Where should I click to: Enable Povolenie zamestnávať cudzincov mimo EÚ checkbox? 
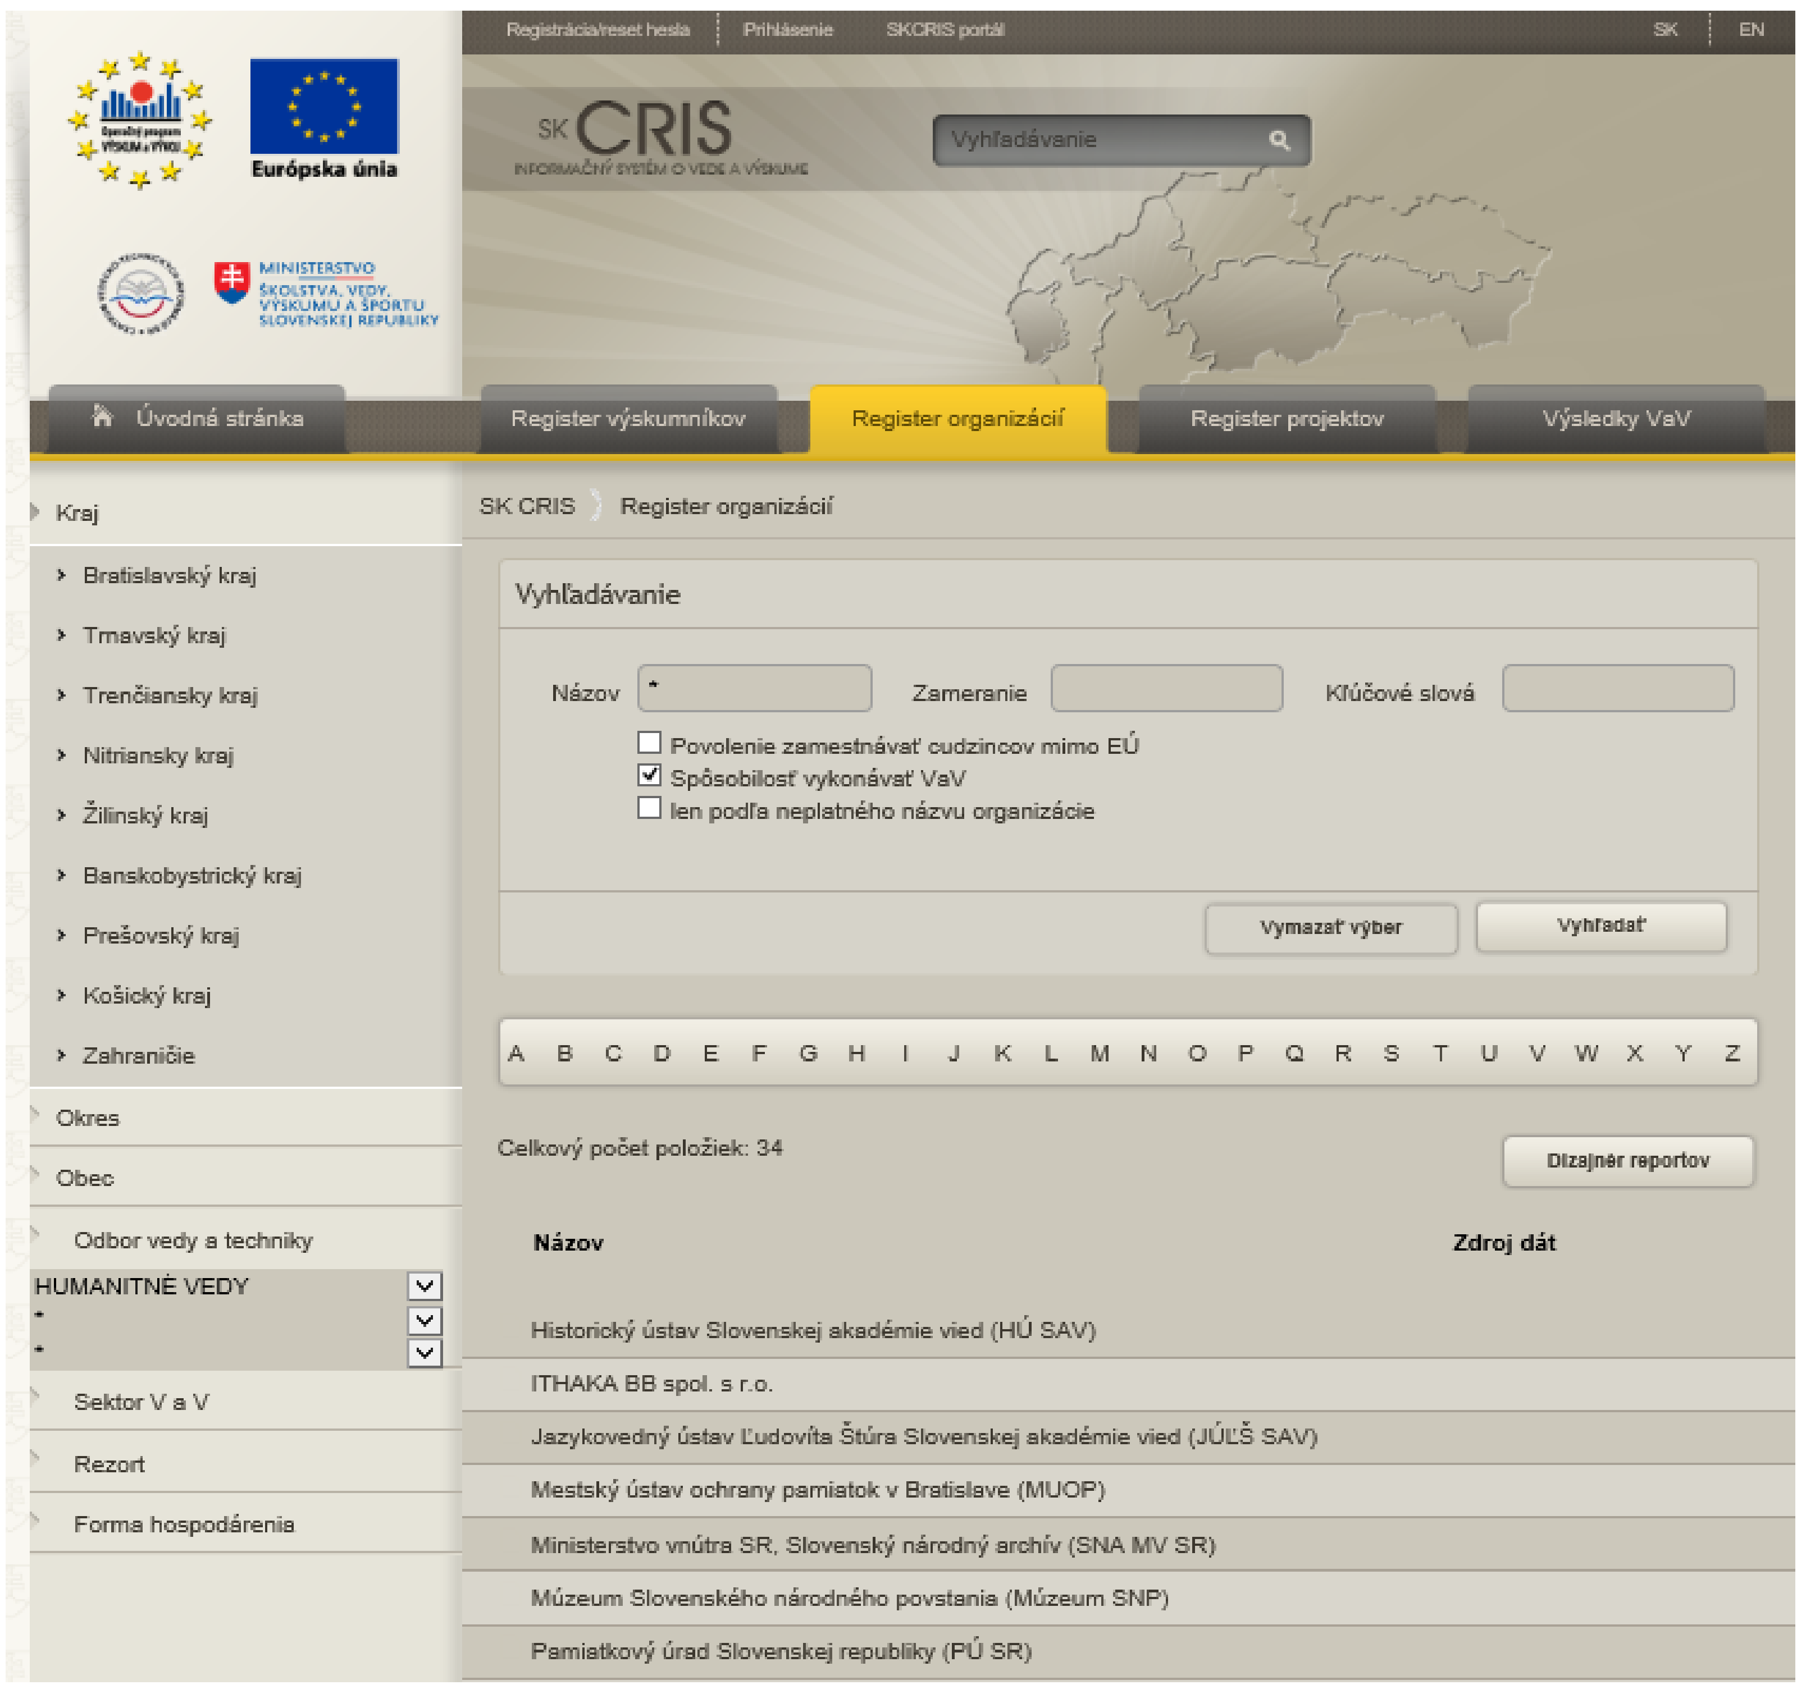click(650, 744)
